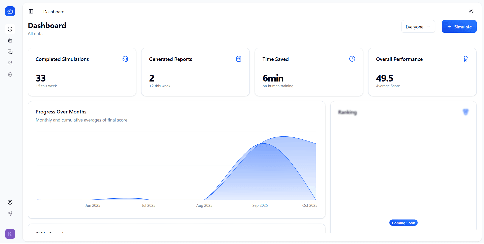Click the clipboard icon on Generated Reports
The image size is (484, 244).
pyautogui.click(x=239, y=59)
